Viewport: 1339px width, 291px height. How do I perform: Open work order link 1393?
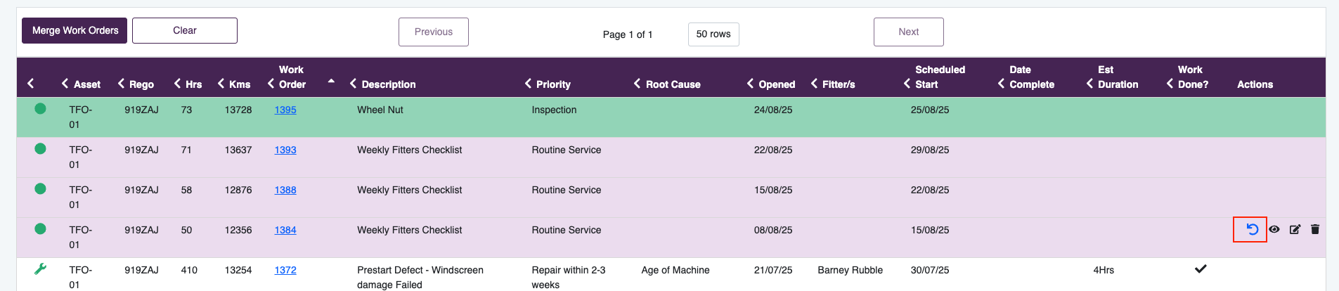click(285, 150)
